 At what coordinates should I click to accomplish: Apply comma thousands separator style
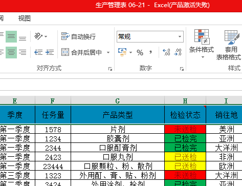(150, 52)
